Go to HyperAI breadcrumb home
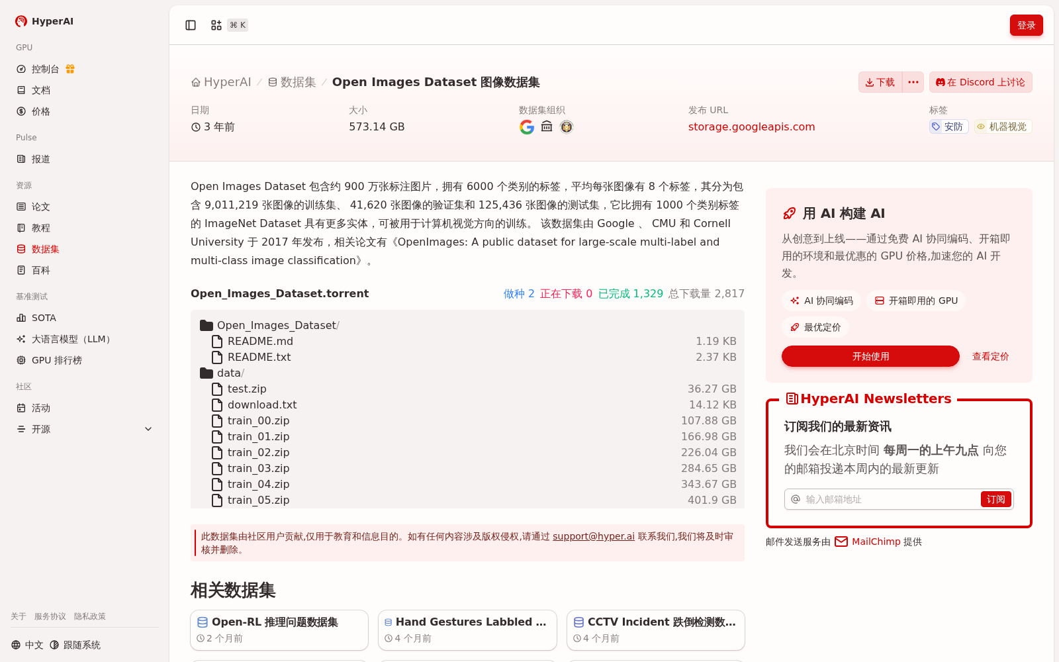Viewport: 1059px width, 662px height. [x=221, y=82]
